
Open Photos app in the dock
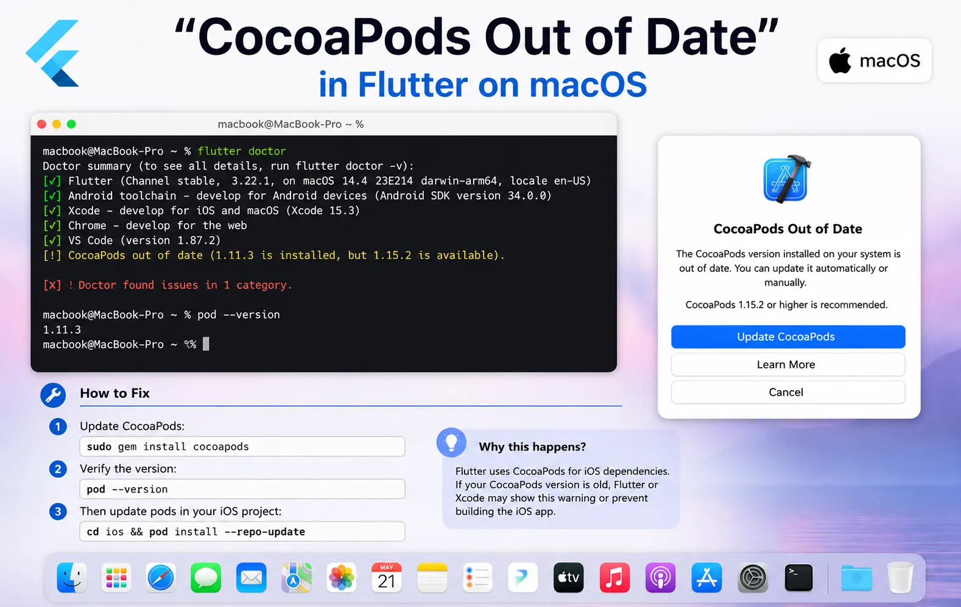[x=342, y=577]
